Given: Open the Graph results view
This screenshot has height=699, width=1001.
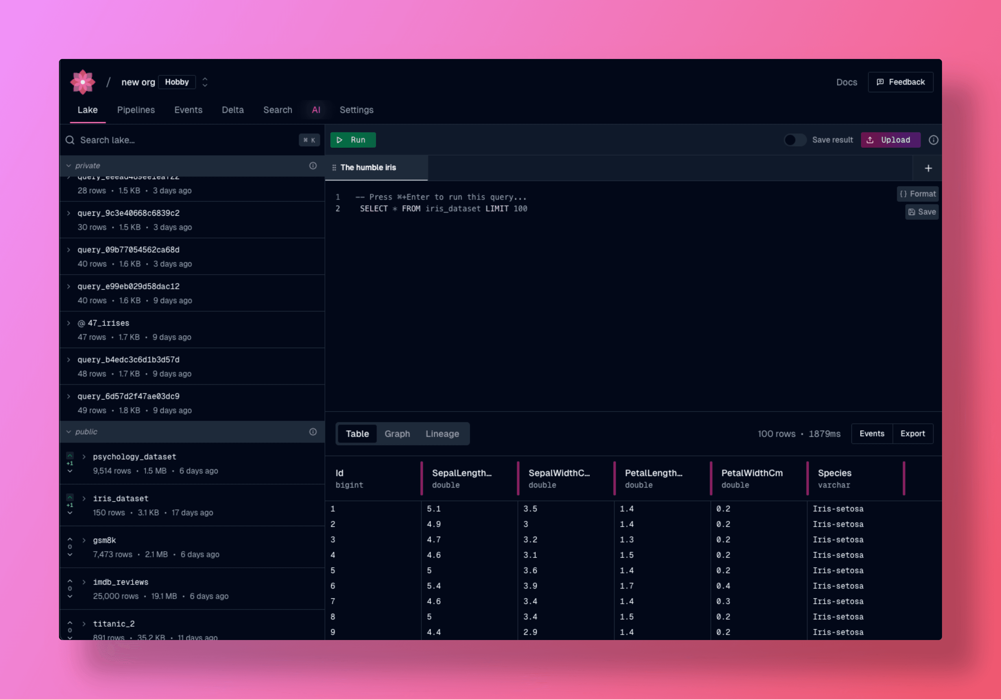Looking at the screenshot, I should pyautogui.click(x=397, y=434).
